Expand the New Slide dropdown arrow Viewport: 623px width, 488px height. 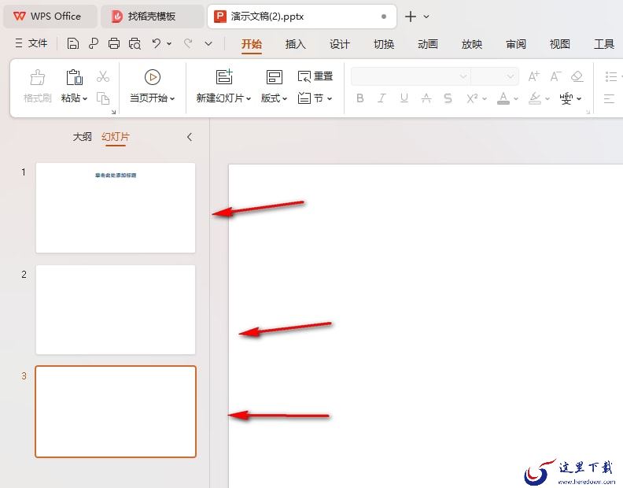[249, 98]
